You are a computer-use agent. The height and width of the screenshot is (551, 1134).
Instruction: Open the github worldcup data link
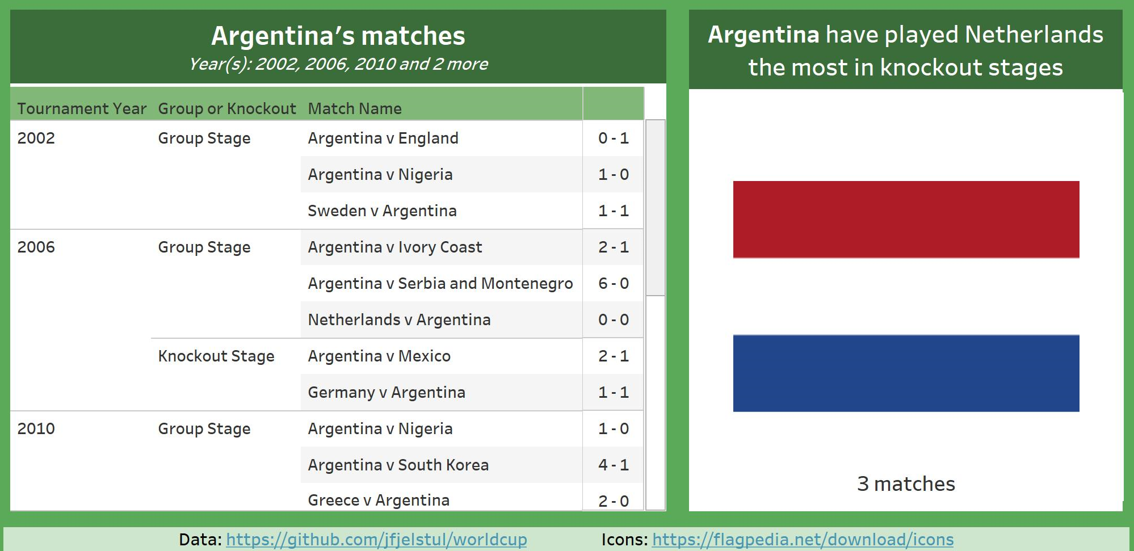tap(376, 539)
